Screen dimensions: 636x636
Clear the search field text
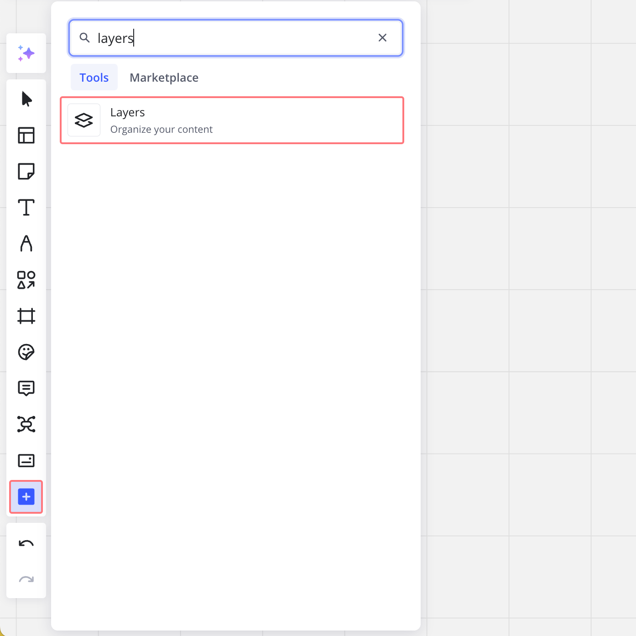pyautogui.click(x=382, y=38)
